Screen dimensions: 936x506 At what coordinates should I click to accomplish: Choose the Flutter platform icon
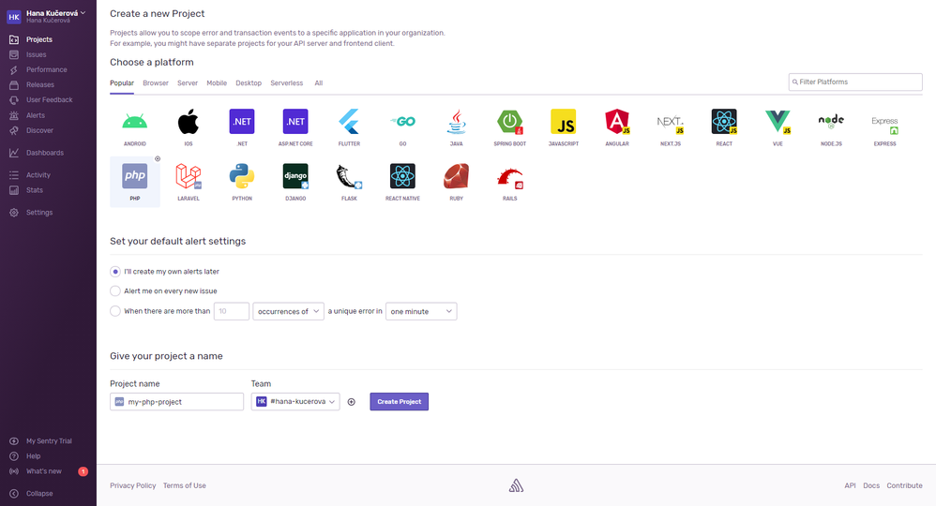point(349,122)
